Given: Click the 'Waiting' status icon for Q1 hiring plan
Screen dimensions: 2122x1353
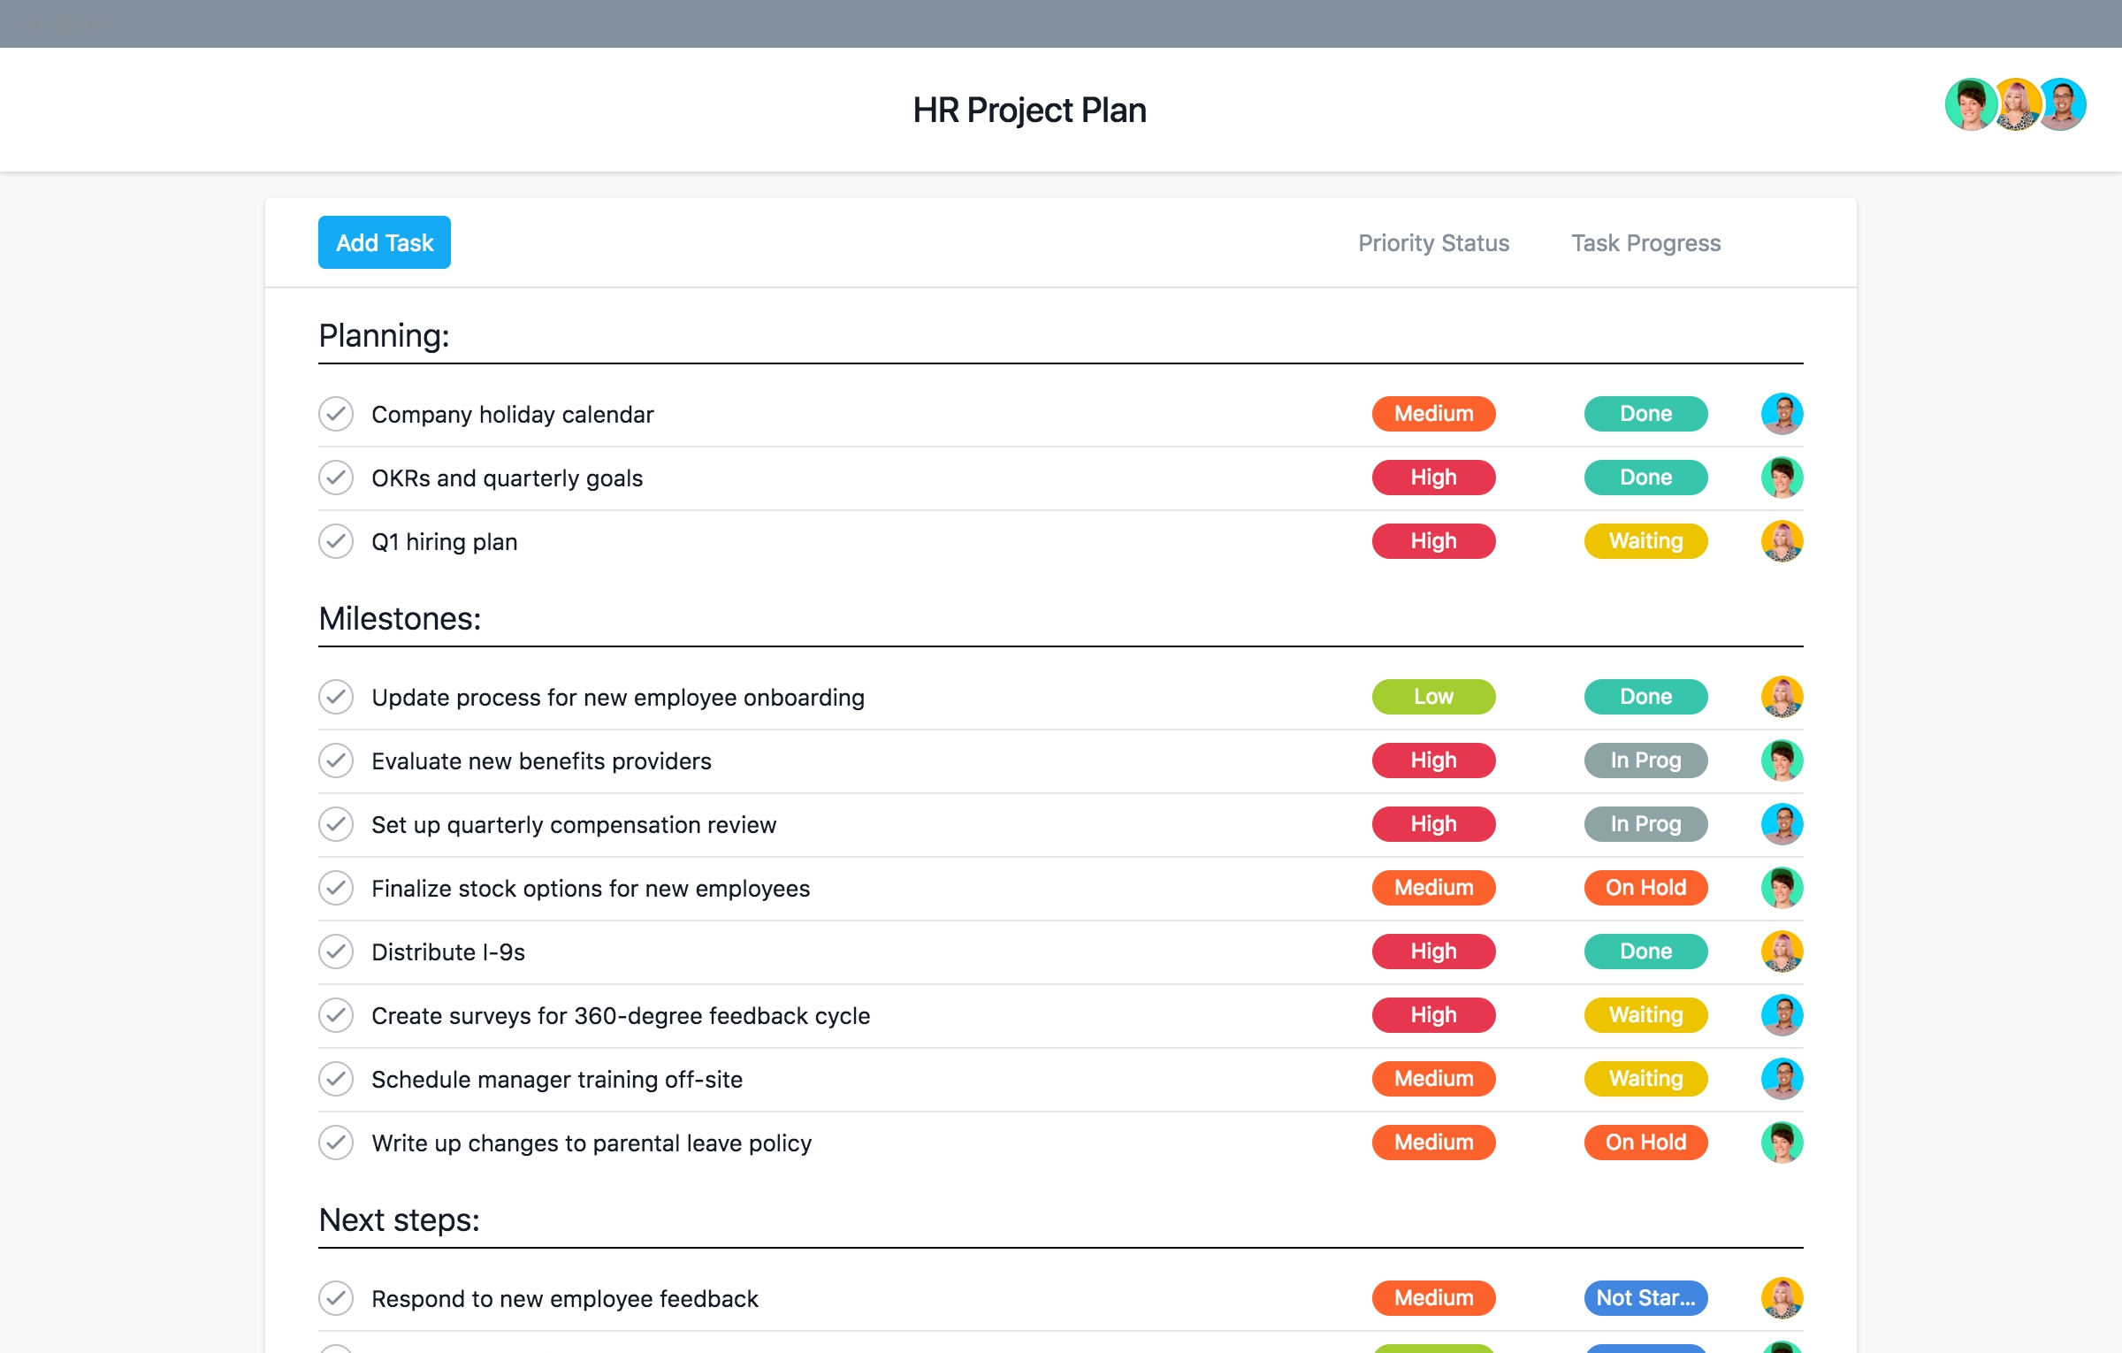Looking at the screenshot, I should point(1645,539).
